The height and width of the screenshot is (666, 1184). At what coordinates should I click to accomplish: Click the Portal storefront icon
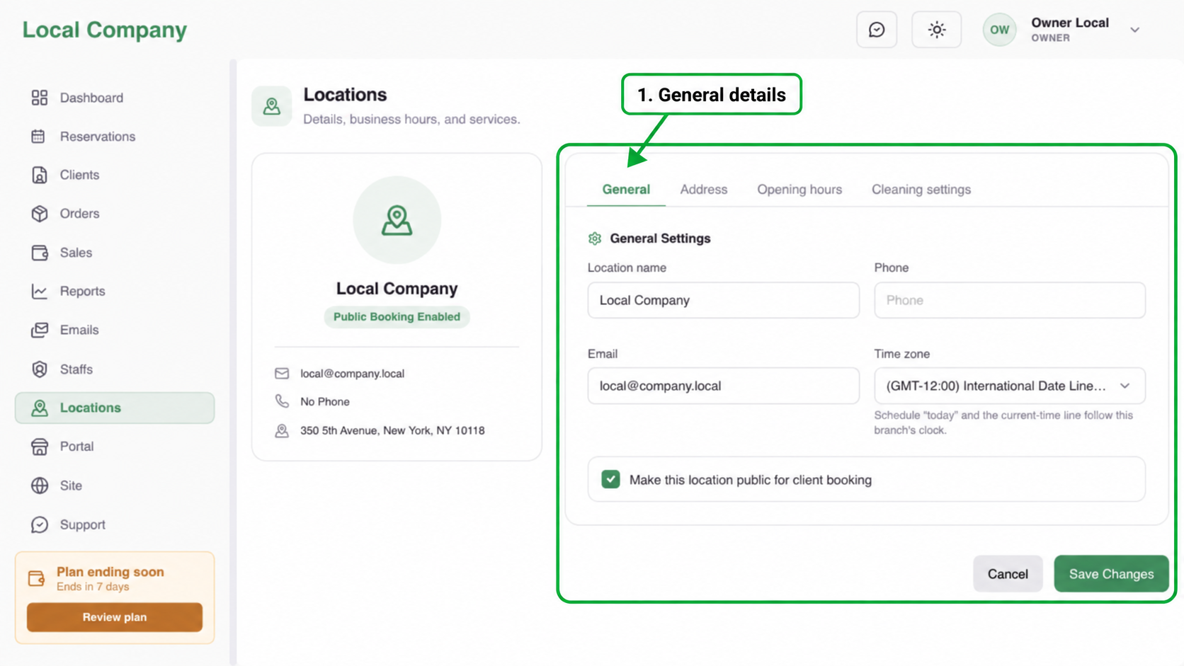pyautogui.click(x=40, y=447)
